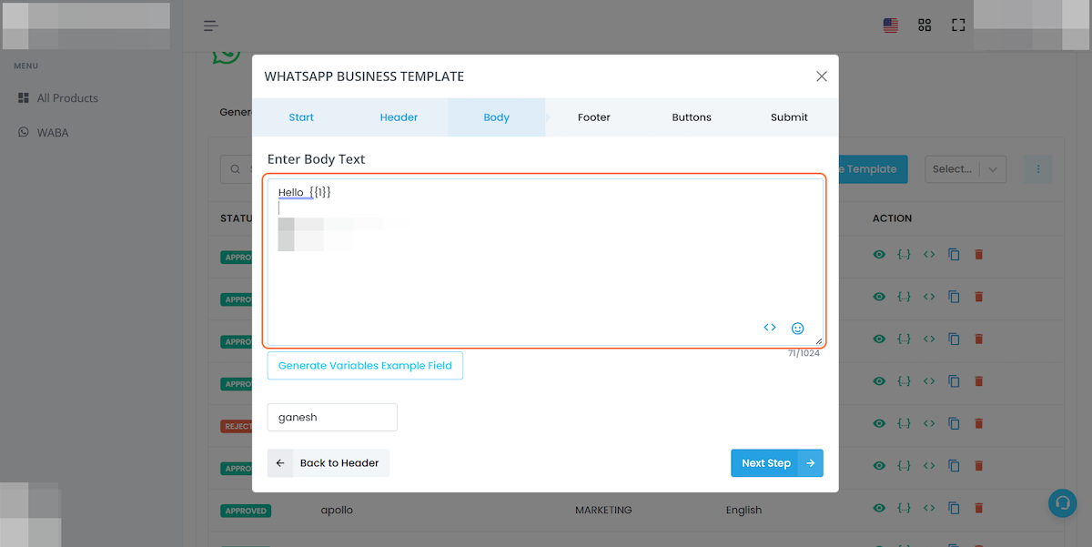Image resolution: width=1092 pixels, height=547 pixels.
Task: Toggle fullscreen mode icon in top bar
Action: [958, 25]
